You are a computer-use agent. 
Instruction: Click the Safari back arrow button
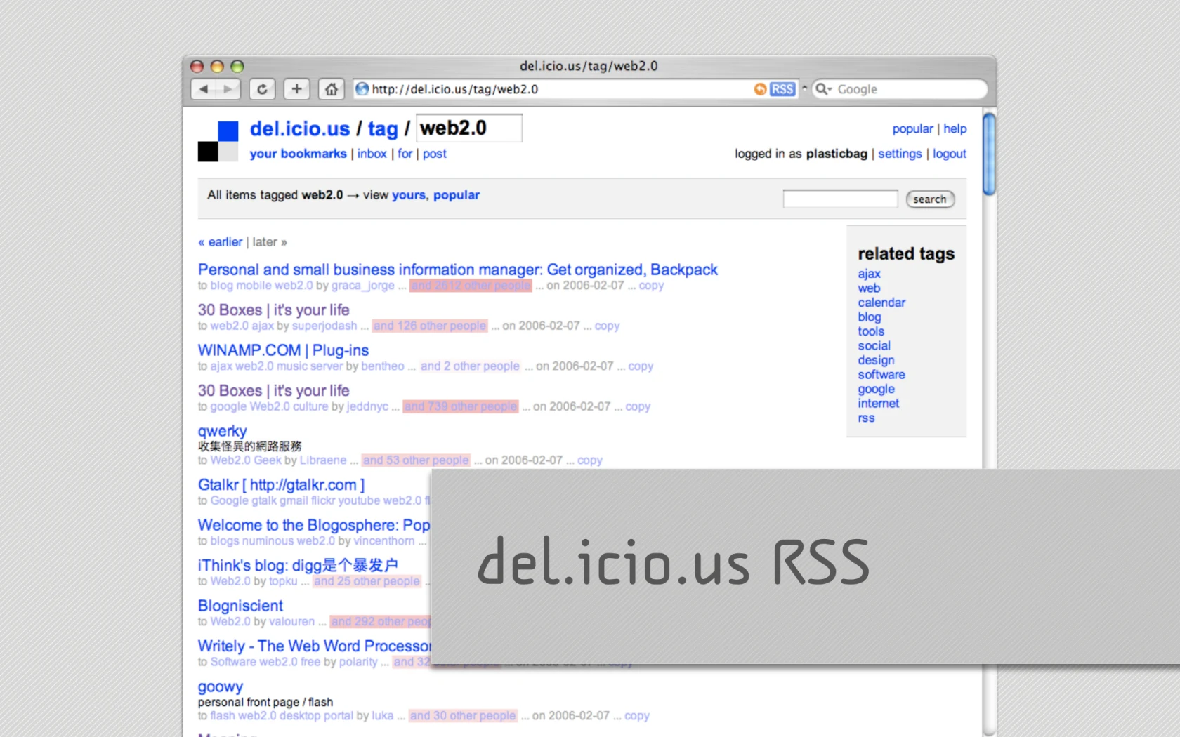pyautogui.click(x=204, y=89)
